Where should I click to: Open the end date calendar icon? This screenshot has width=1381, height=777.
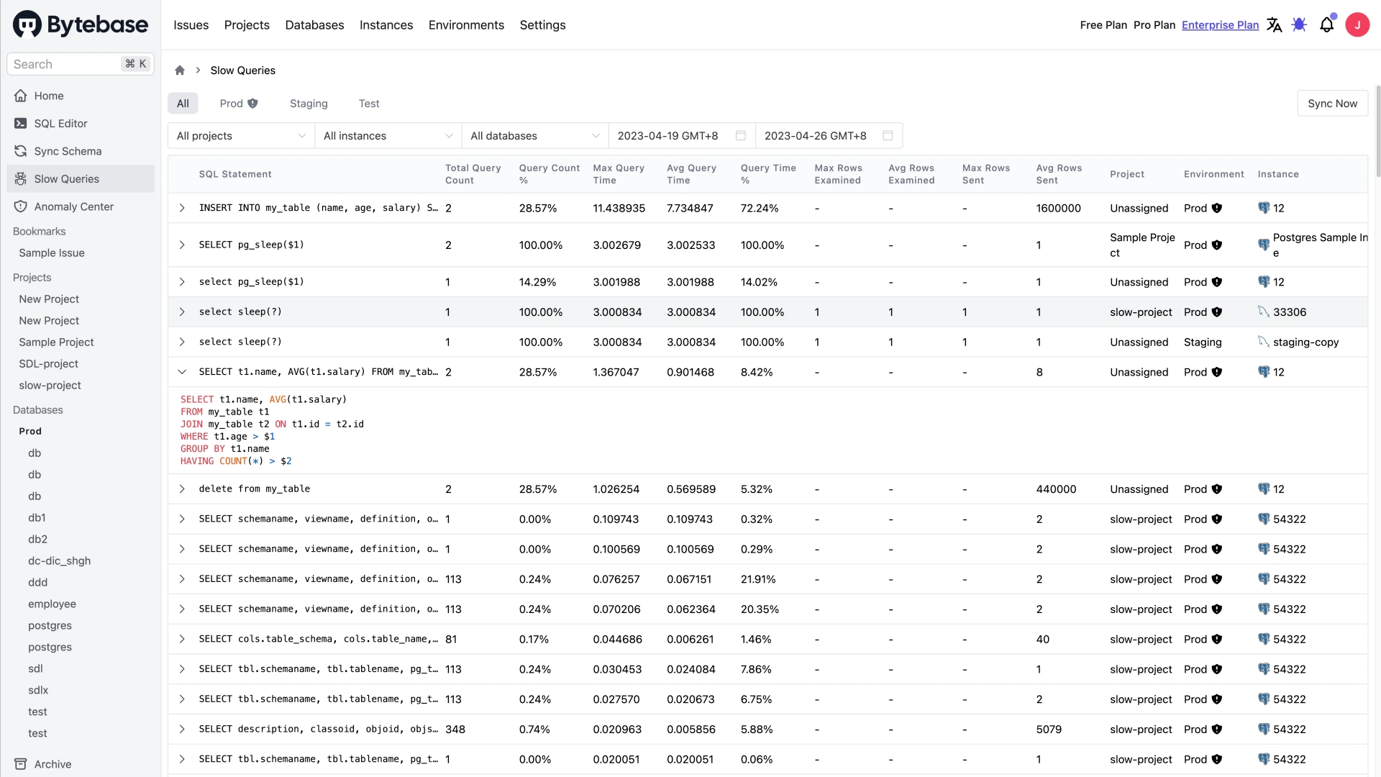pos(888,136)
